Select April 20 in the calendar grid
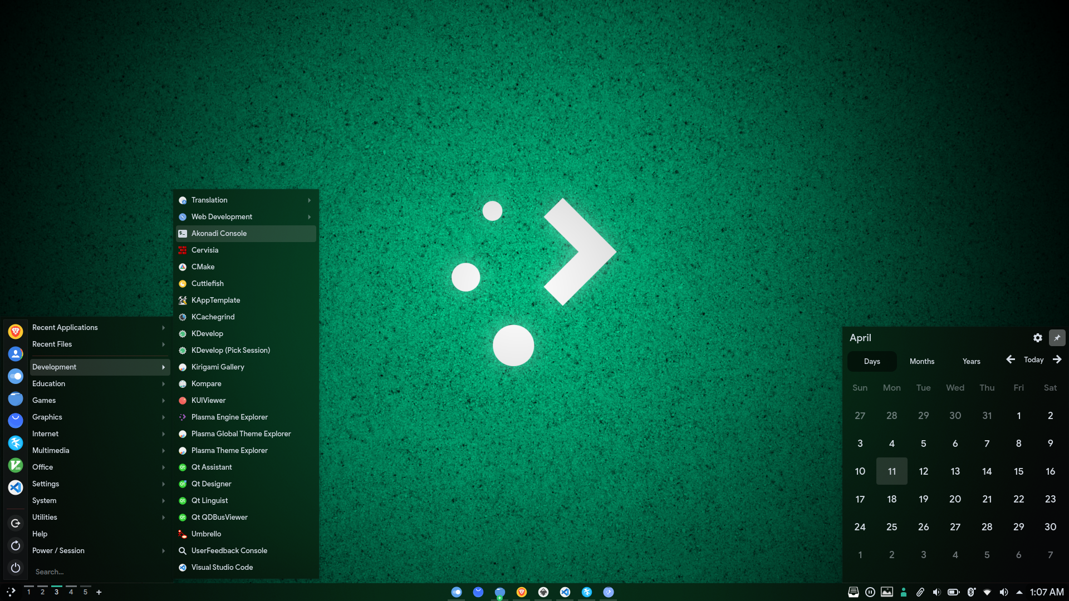This screenshot has width=1069, height=601. click(x=955, y=499)
